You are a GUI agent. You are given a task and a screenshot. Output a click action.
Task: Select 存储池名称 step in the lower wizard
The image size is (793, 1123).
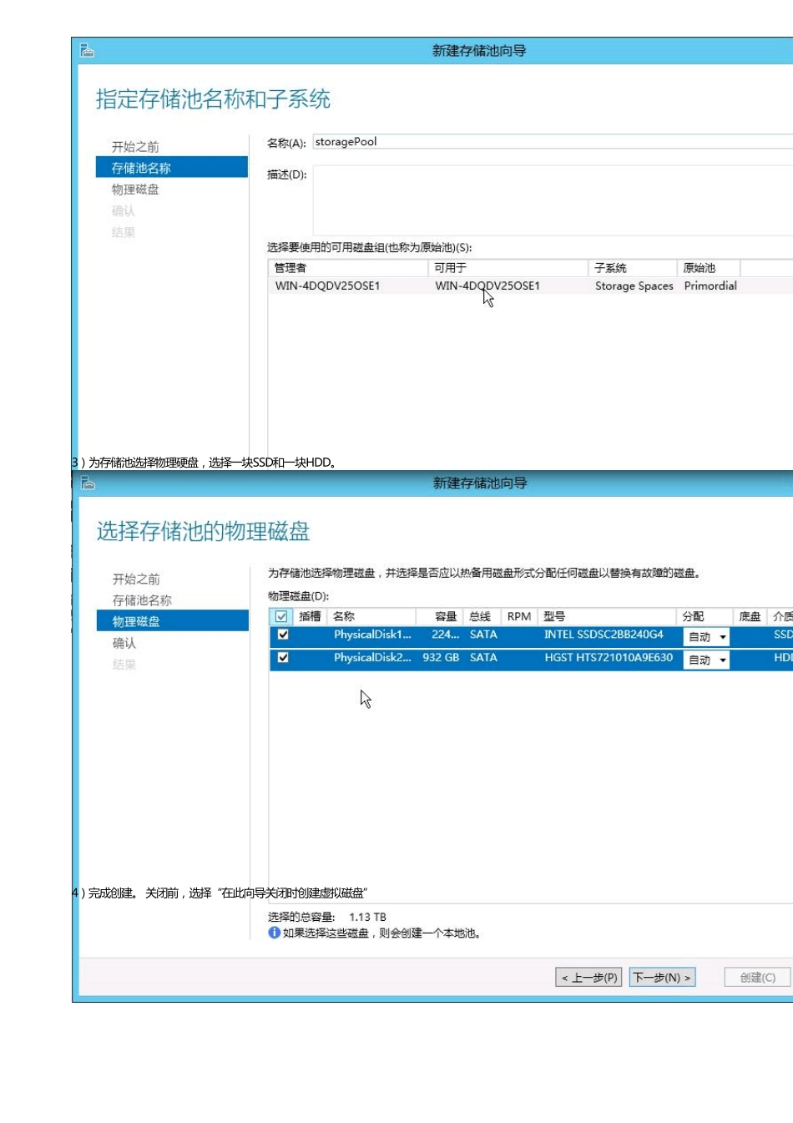(142, 600)
